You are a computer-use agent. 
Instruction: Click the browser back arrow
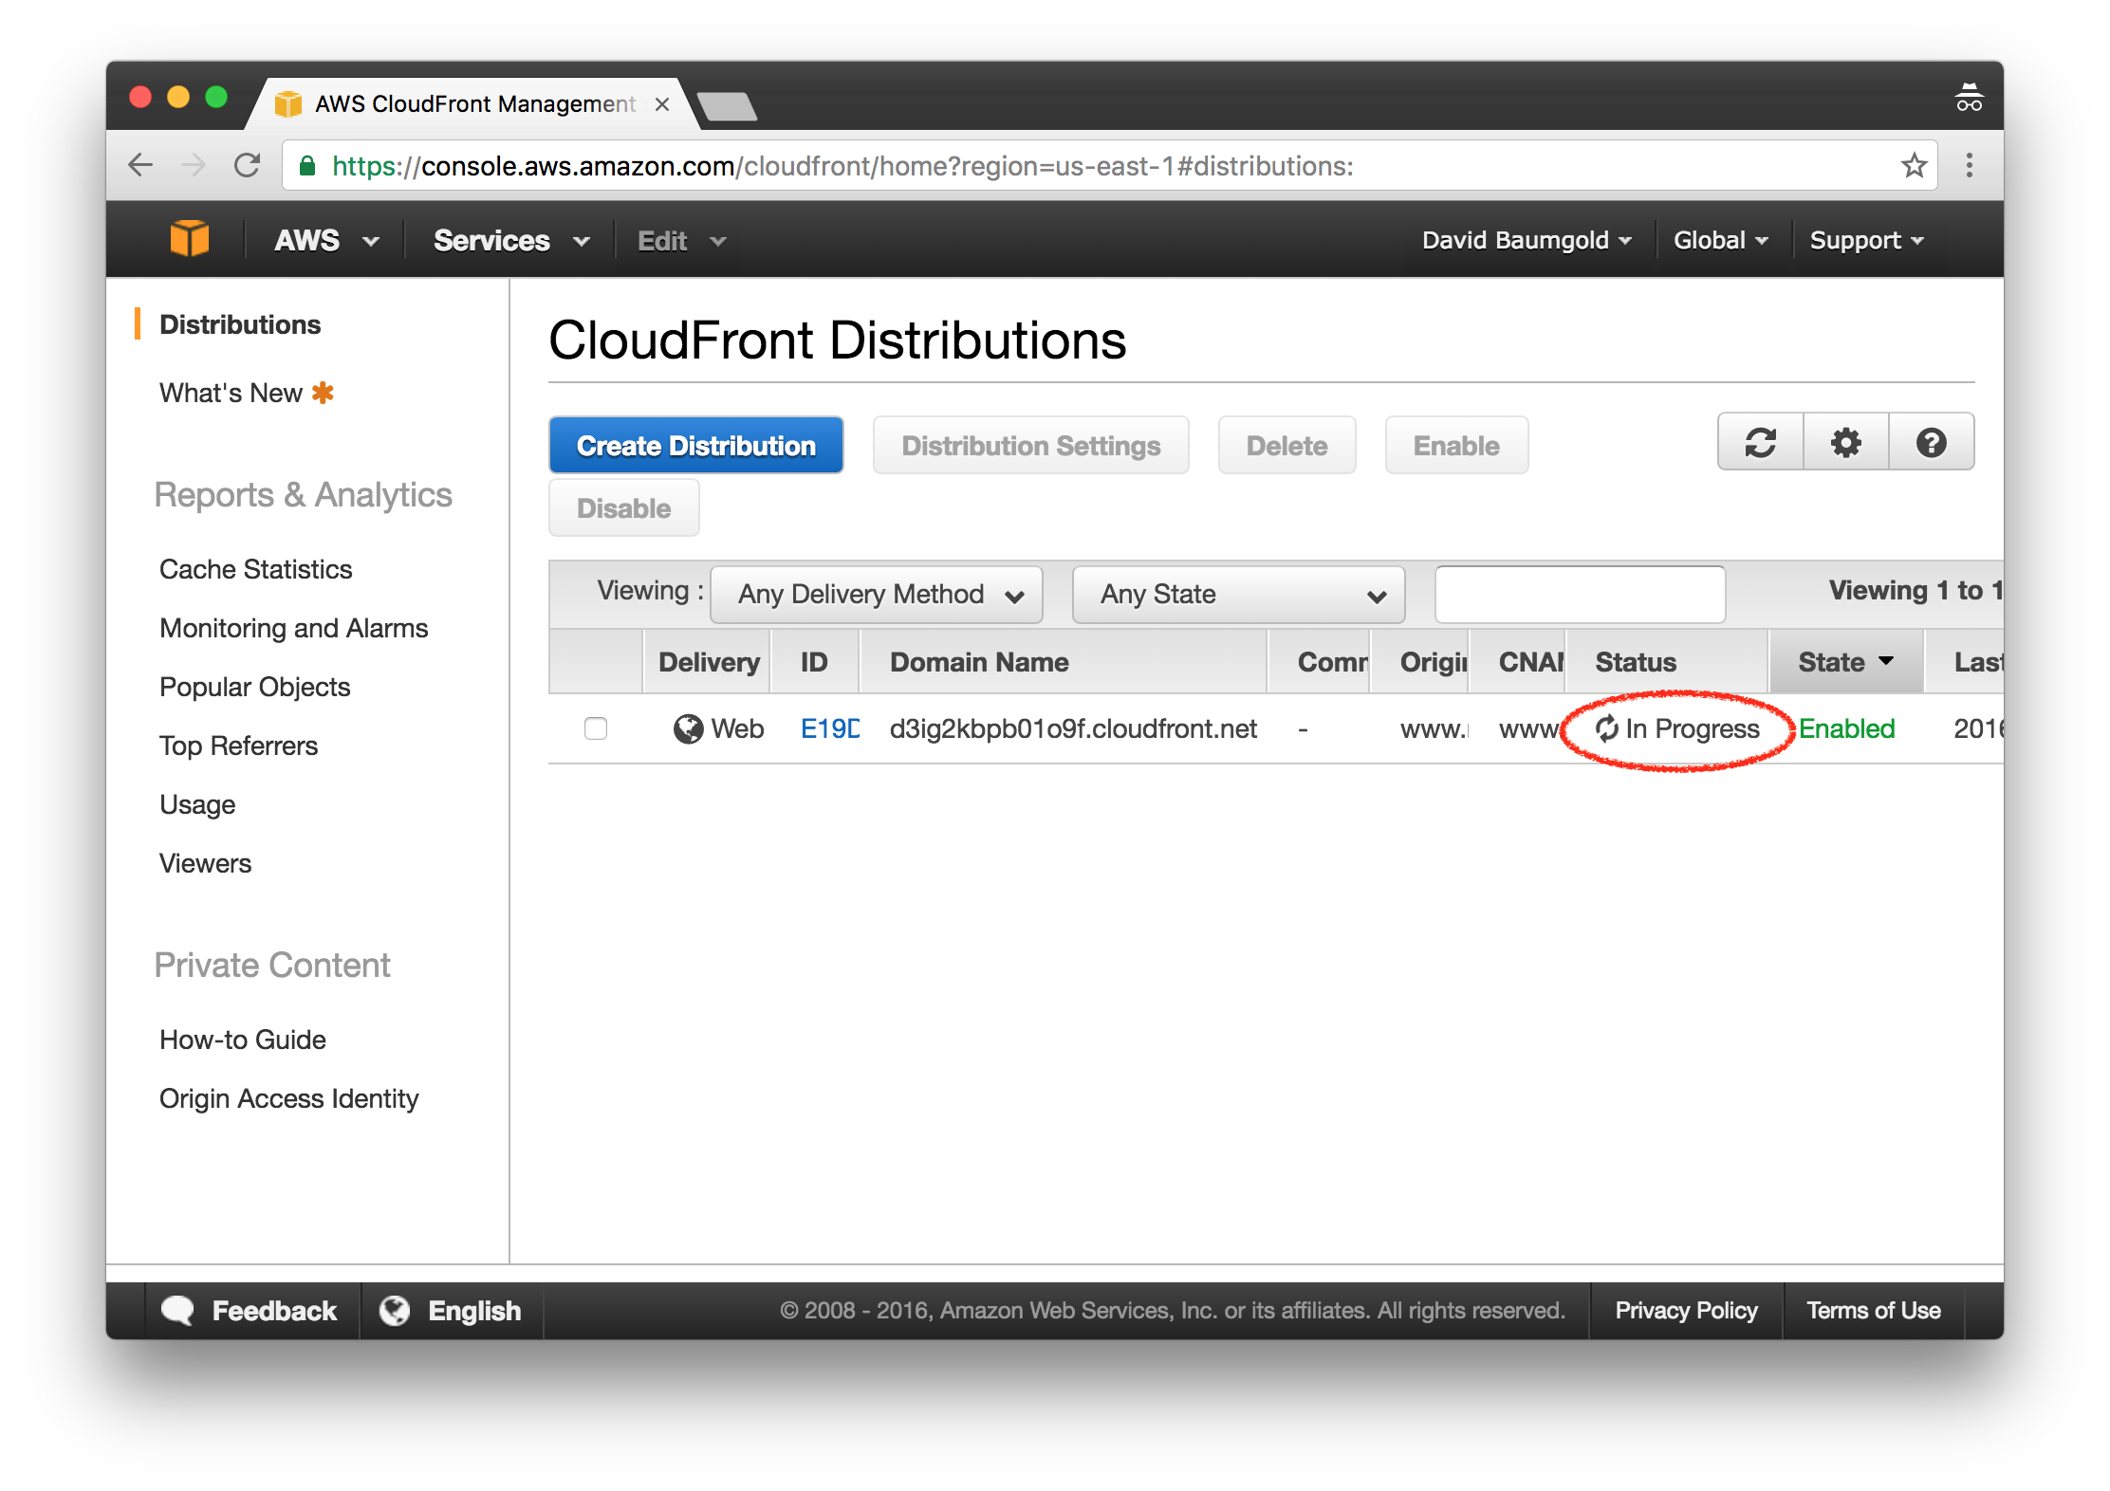[x=140, y=165]
